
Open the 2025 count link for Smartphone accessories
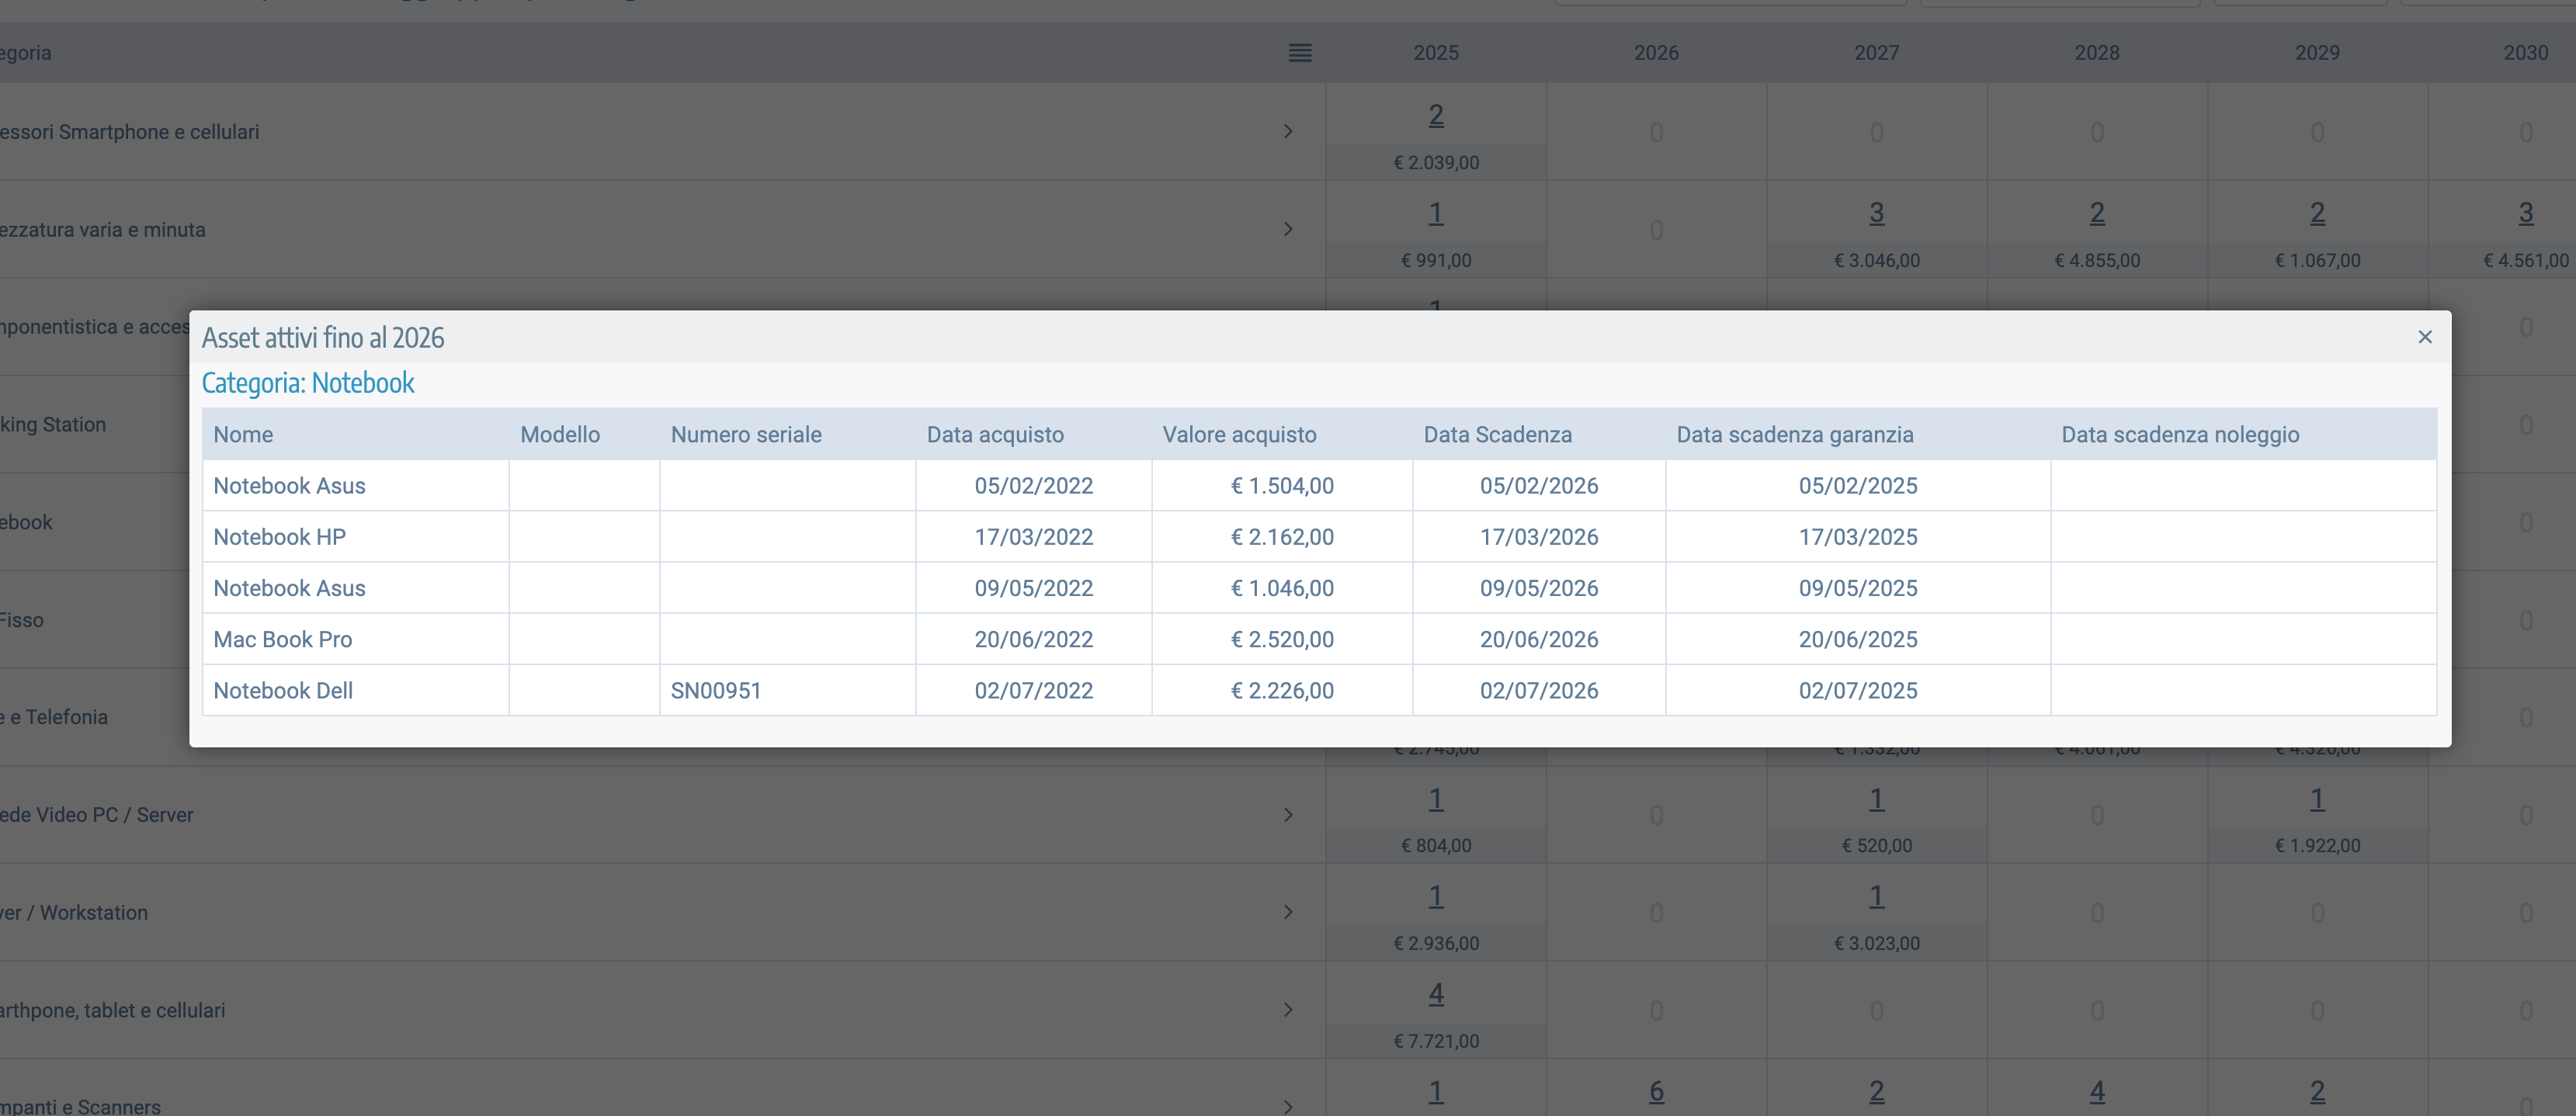point(1435,116)
